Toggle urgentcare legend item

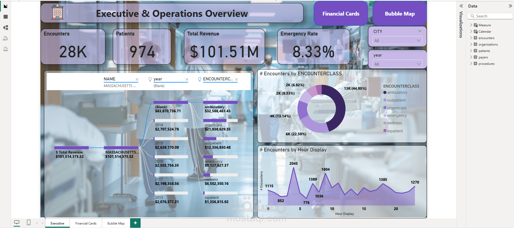point(395,108)
